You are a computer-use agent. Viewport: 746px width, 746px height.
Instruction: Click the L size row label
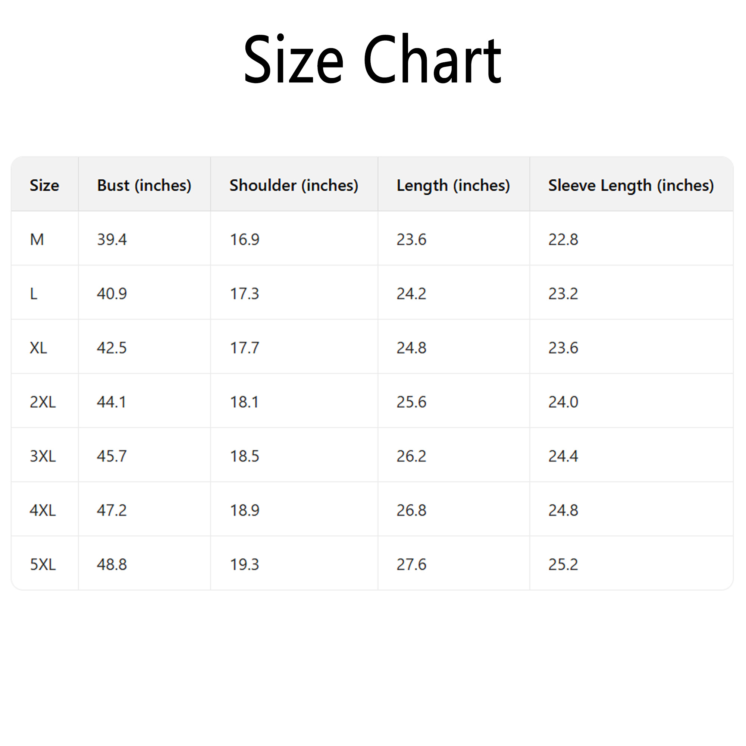tap(34, 294)
